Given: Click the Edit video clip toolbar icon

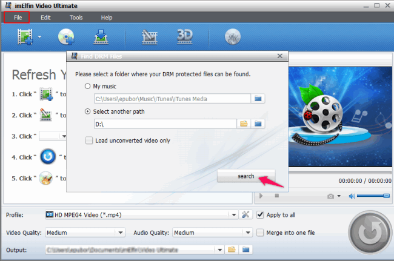Looking at the screenshot, I should [x=150, y=37].
